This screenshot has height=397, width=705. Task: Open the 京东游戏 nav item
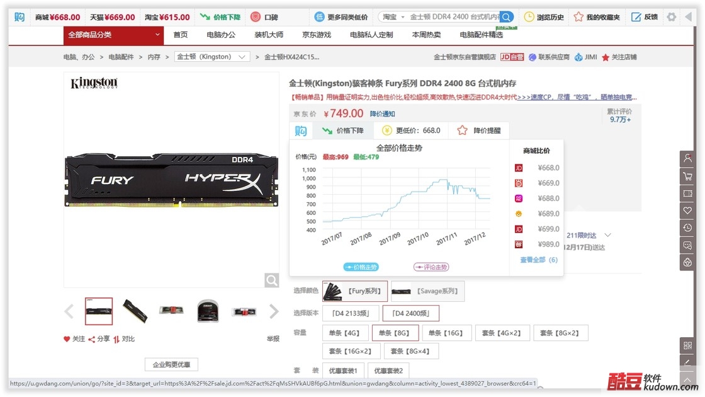tap(317, 35)
